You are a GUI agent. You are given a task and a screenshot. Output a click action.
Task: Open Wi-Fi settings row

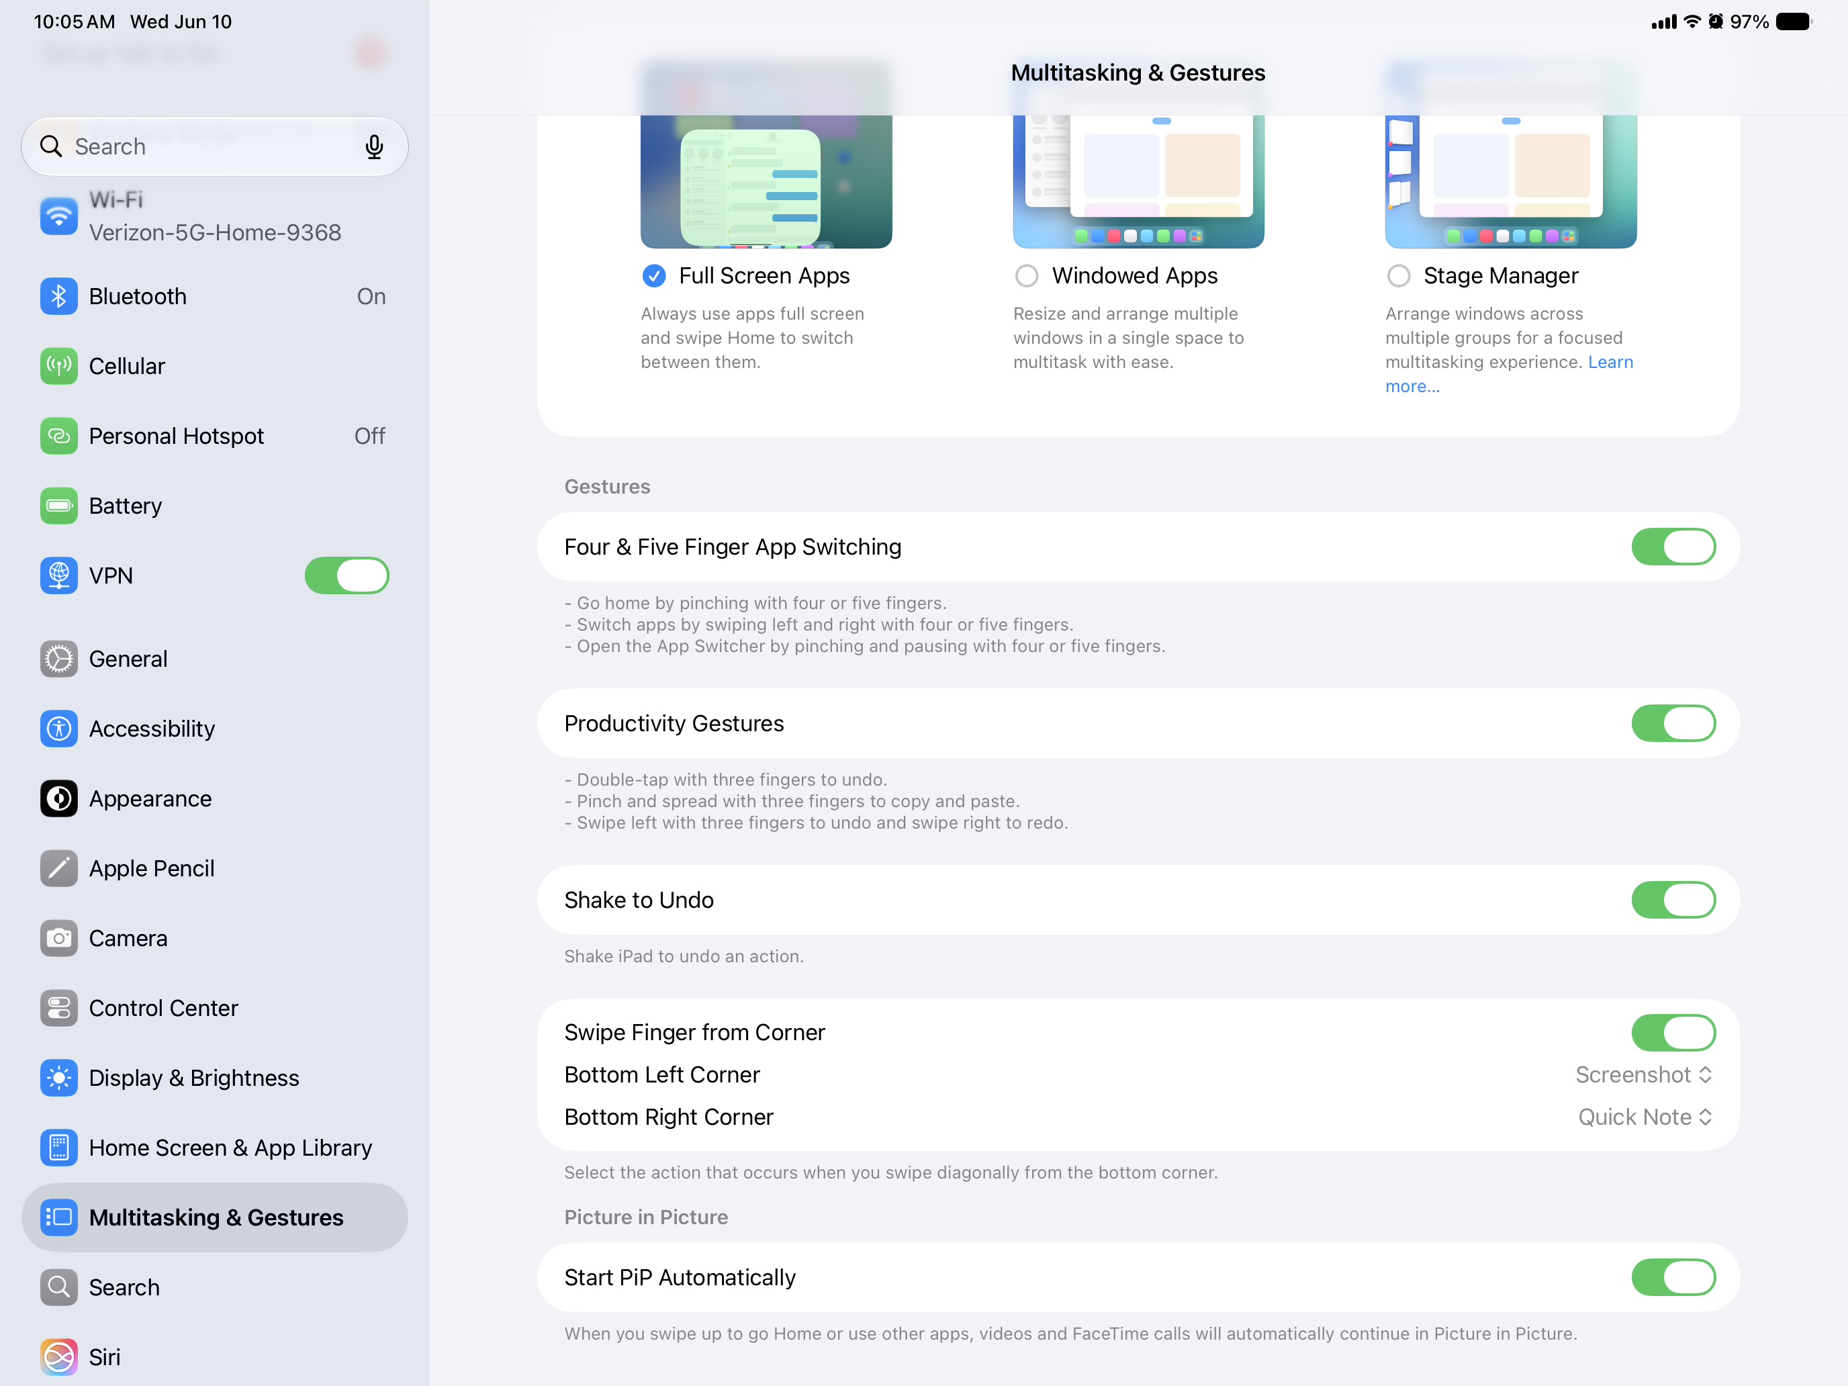coord(215,216)
